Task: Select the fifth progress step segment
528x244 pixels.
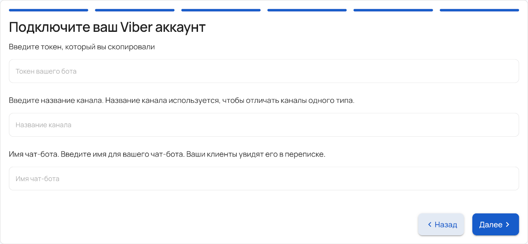Action: click(393, 10)
